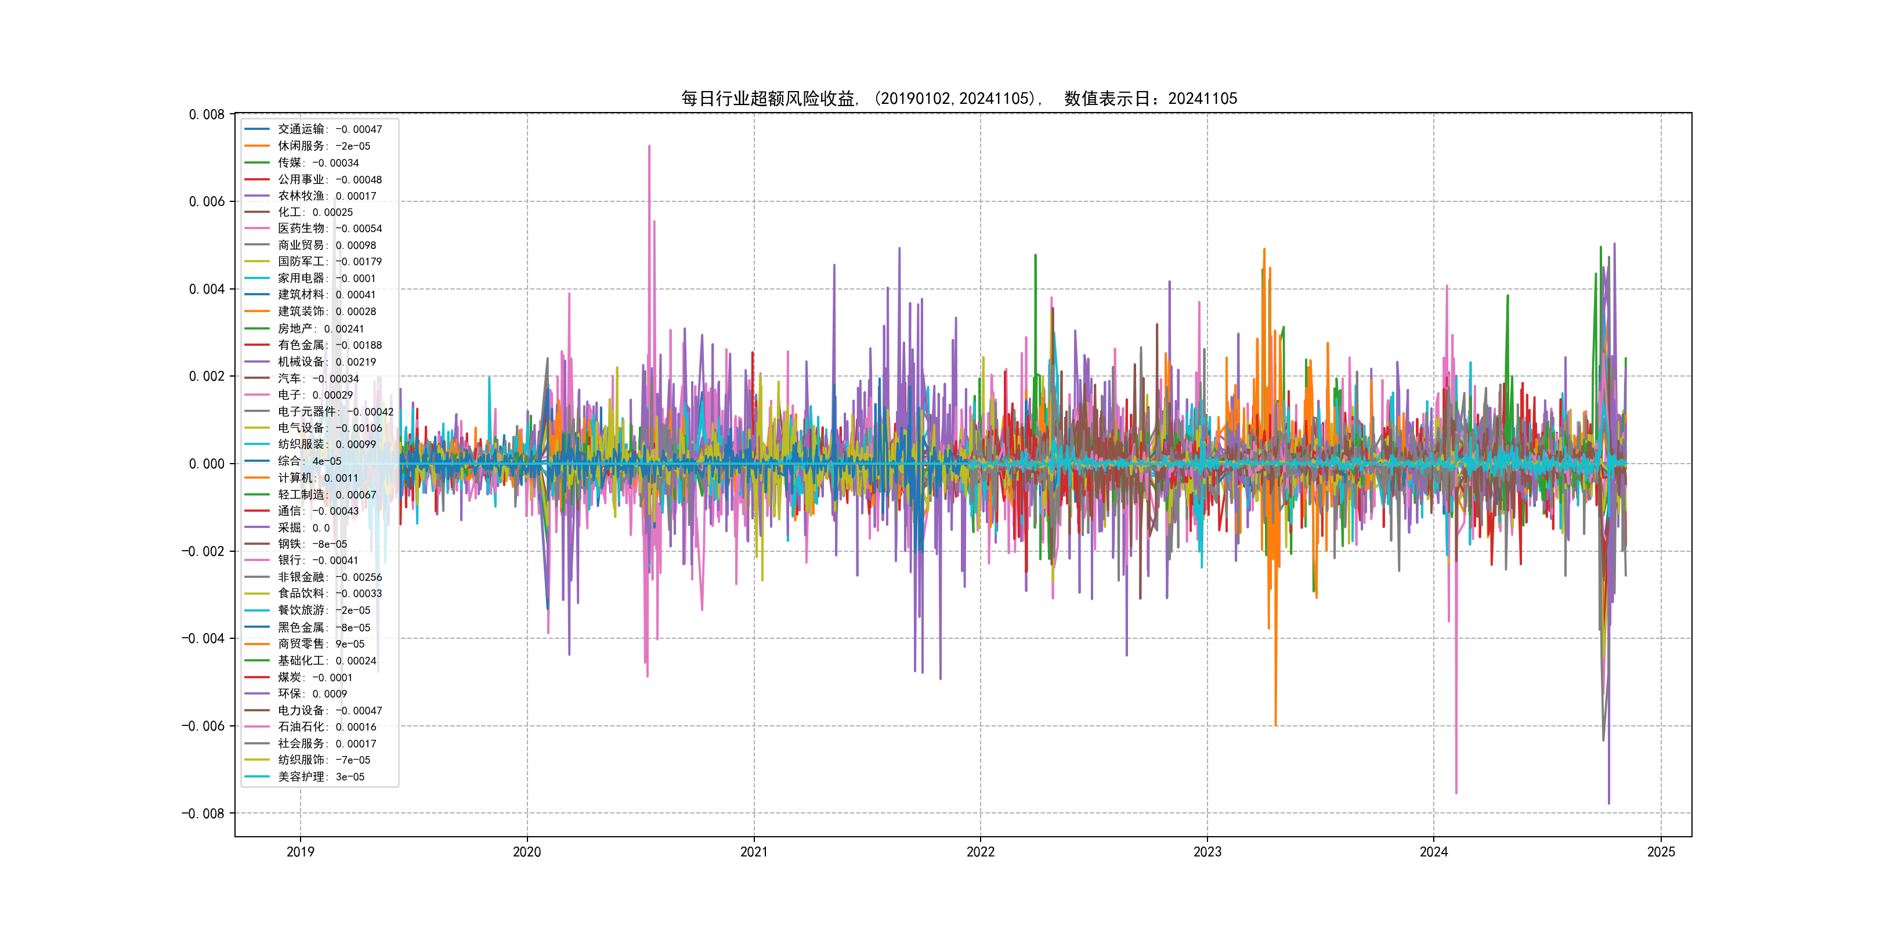Click the 2024 x-axis tick label
The image size is (1880, 940).
pos(1433,852)
